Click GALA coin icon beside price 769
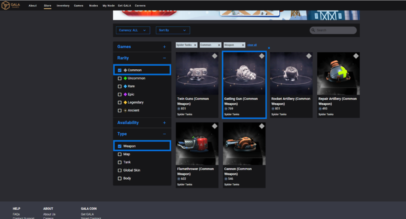The image size is (406, 219). coord(226,109)
